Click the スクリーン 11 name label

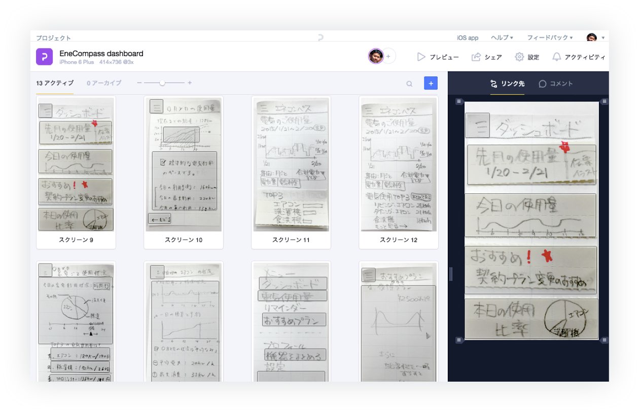[x=291, y=240]
